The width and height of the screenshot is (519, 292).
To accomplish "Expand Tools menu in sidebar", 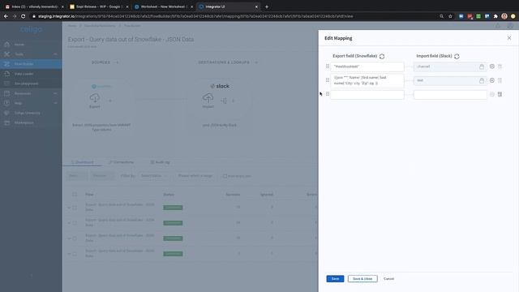I will [x=31, y=54].
